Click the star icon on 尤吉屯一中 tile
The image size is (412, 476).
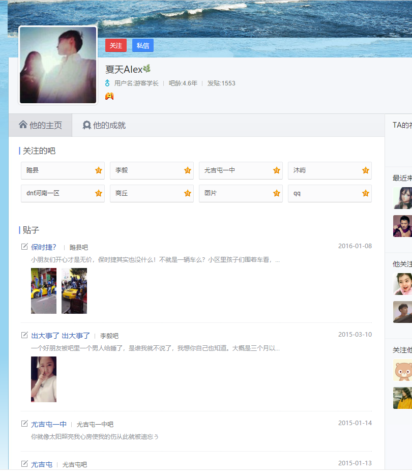tap(277, 170)
